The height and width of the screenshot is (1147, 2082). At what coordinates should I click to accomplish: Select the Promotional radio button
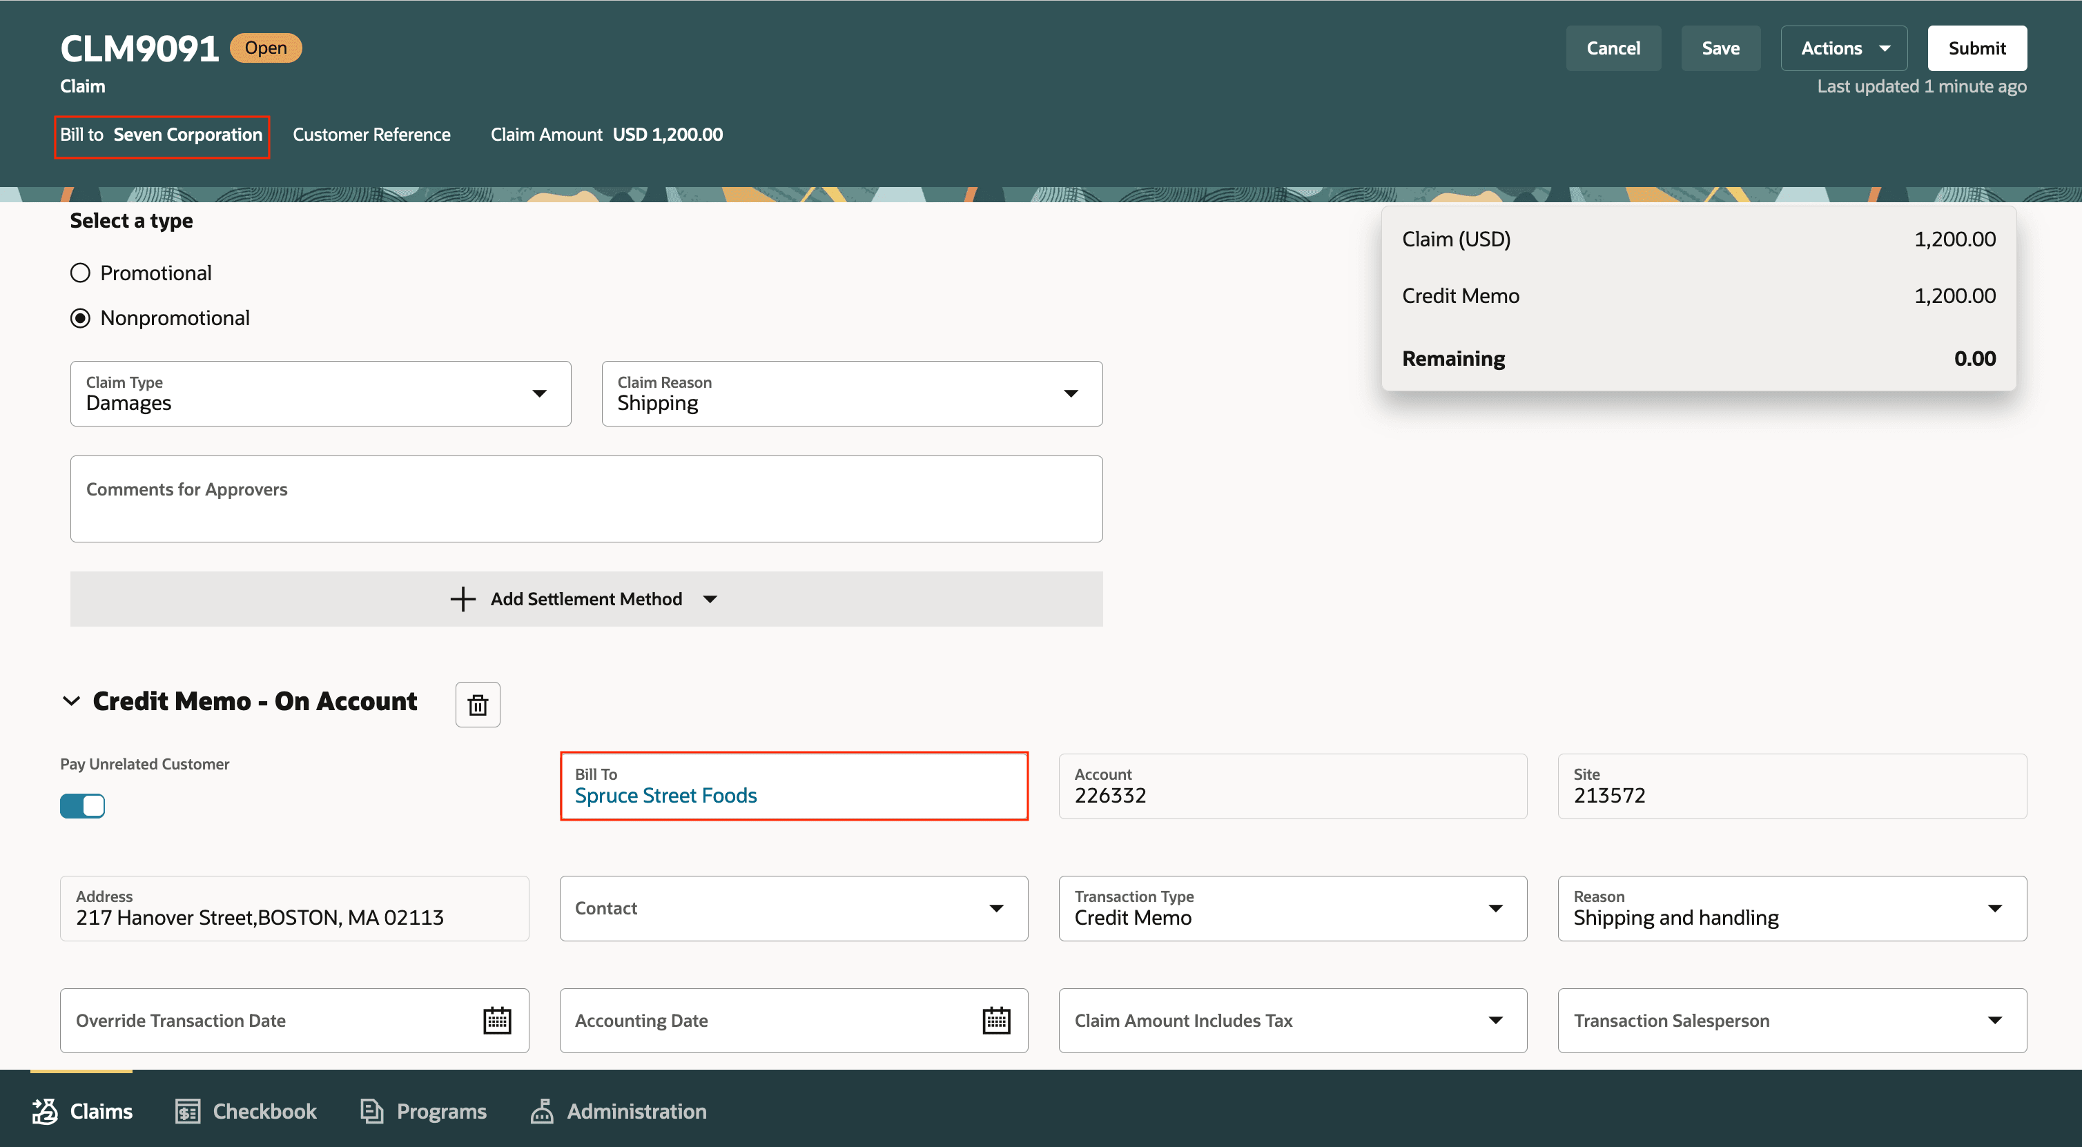80,273
